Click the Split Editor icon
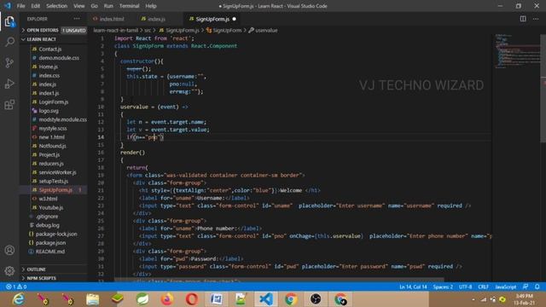The width and height of the screenshot is (546, 307). click(x=523, y=19)
